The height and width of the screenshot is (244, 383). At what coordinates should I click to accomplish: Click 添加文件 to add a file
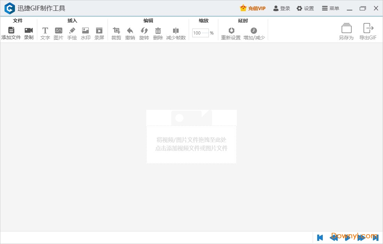11,32
